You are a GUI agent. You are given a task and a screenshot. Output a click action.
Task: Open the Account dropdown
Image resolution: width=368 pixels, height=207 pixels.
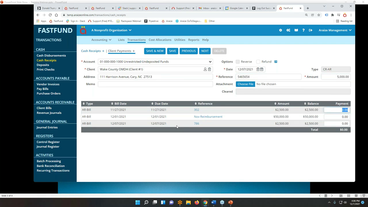[x=155, y=62]
